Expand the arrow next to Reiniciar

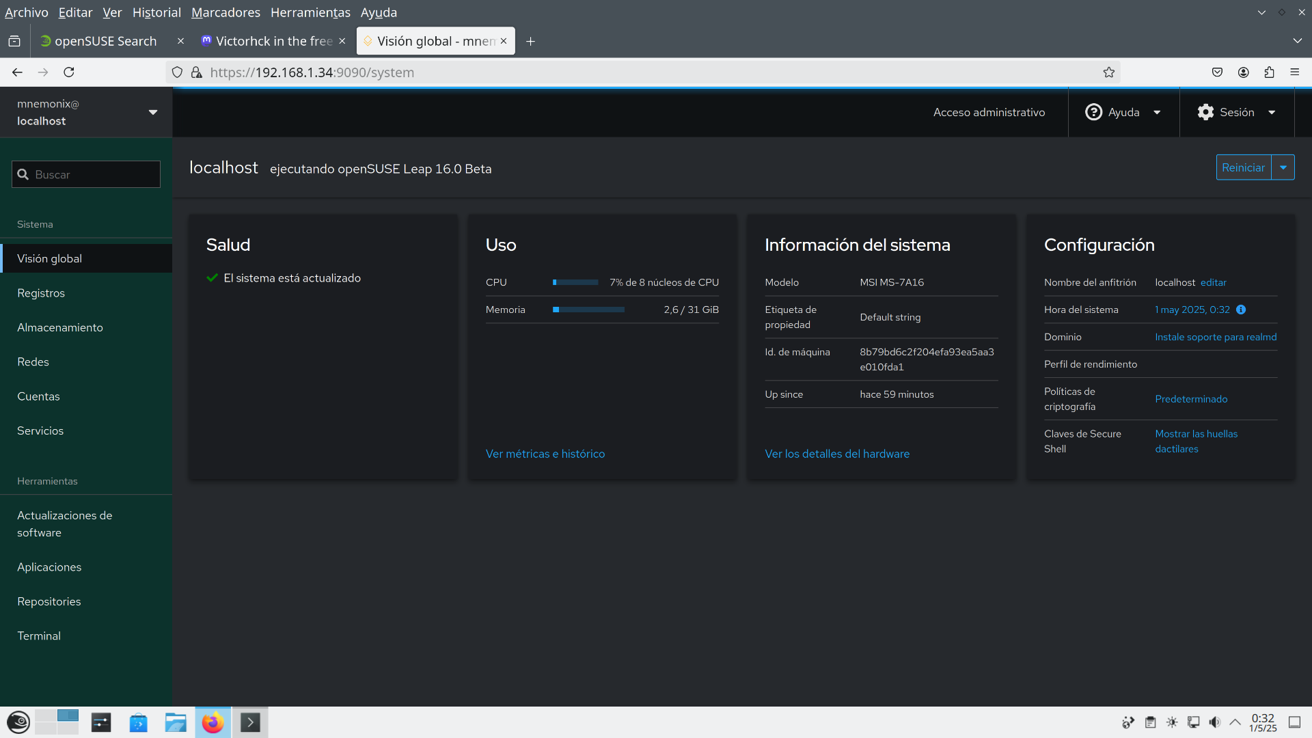[1283, 167]
